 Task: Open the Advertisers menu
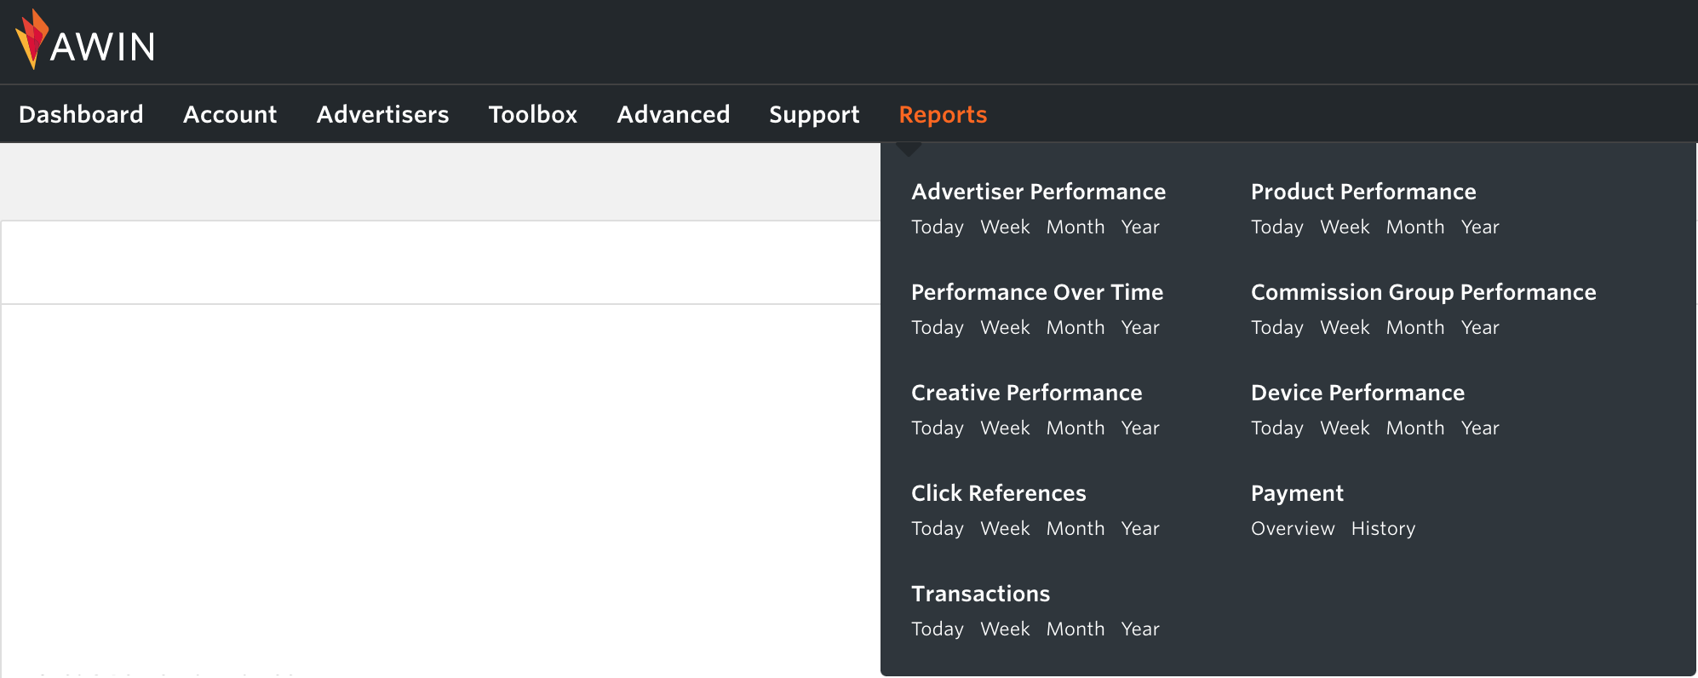click(x=382, y=114)
